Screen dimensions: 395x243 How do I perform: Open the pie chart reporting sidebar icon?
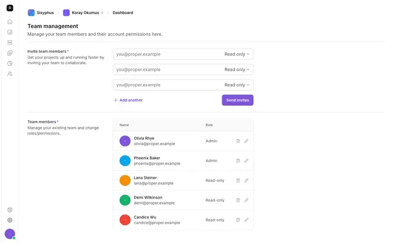tap(10, 64)
